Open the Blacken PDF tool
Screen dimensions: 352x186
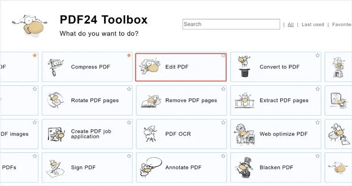click(x=275, y=167)
